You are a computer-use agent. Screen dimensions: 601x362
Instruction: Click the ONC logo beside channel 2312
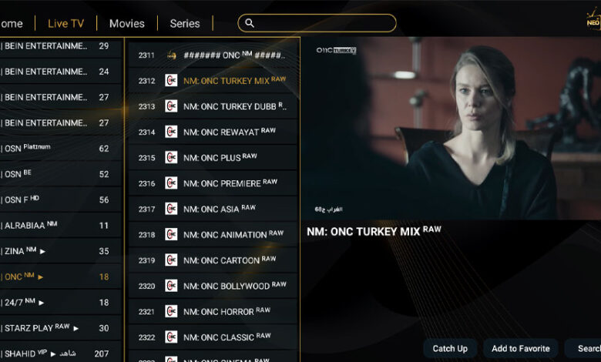171,80
